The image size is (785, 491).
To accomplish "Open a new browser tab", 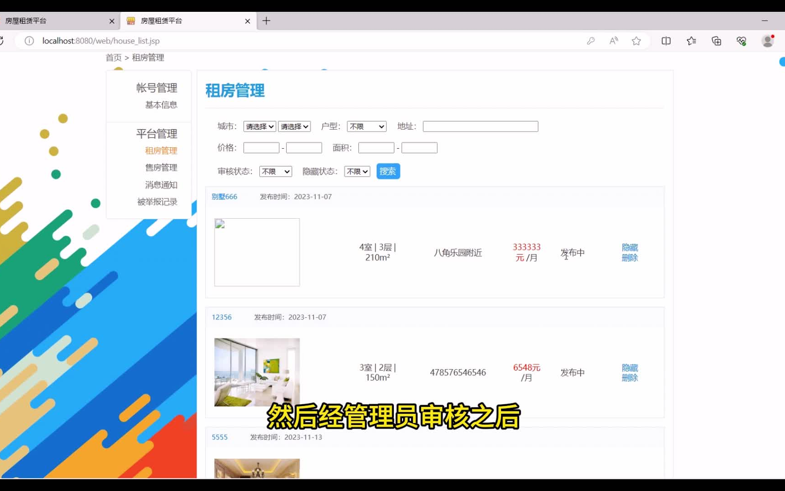I will pyautogui.click(x=266, y=21).
